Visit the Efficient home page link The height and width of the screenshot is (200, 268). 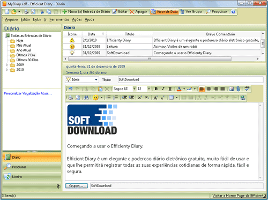click(239, 196)
